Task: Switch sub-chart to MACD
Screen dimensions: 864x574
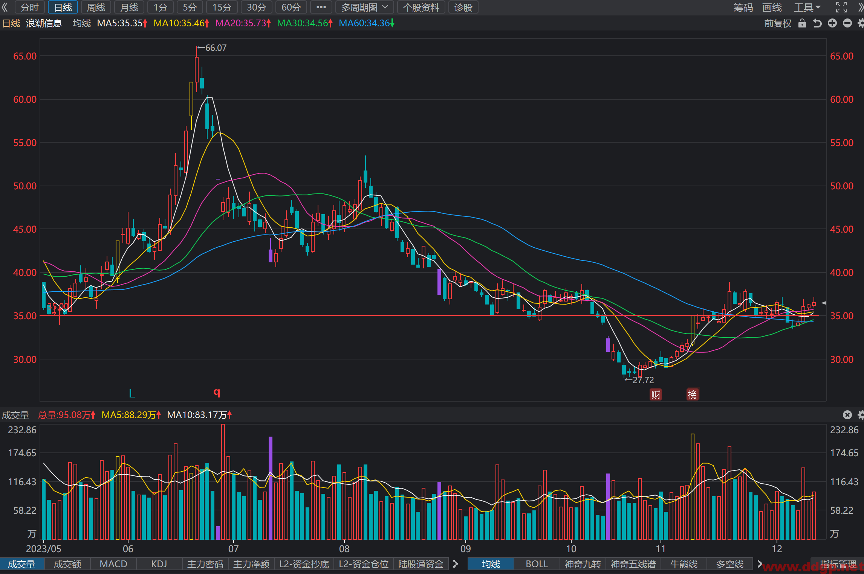Action: (113, 564)
